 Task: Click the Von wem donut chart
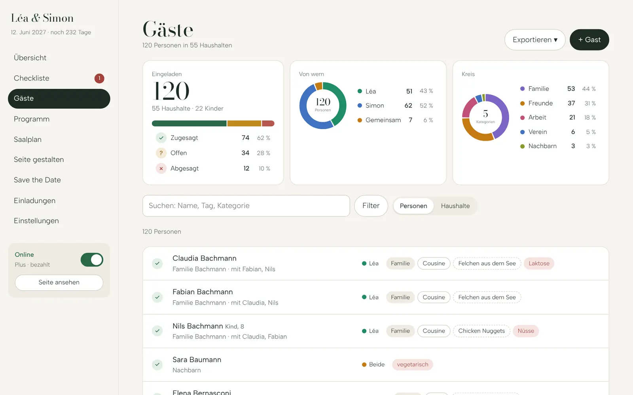tap(323, 105)
